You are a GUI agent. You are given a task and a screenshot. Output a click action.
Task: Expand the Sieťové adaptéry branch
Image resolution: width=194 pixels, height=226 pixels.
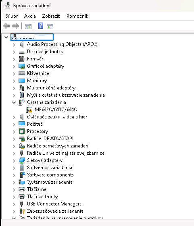[14, 161]
